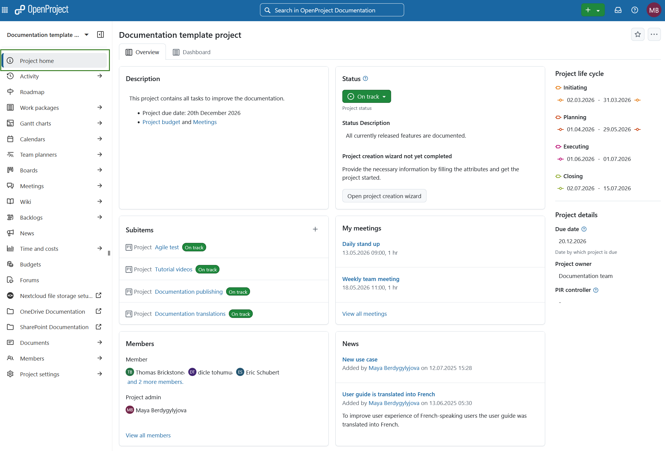Click the Roadmap signpost icon

pos(10,92)
